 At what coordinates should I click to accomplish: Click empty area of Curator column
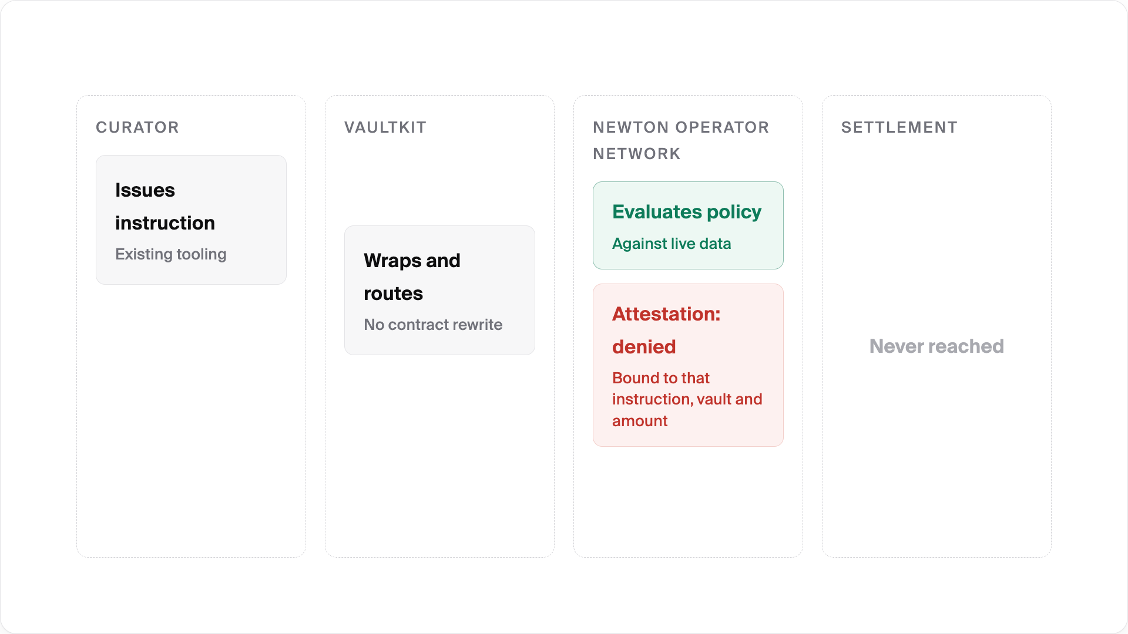pos(191,420)
